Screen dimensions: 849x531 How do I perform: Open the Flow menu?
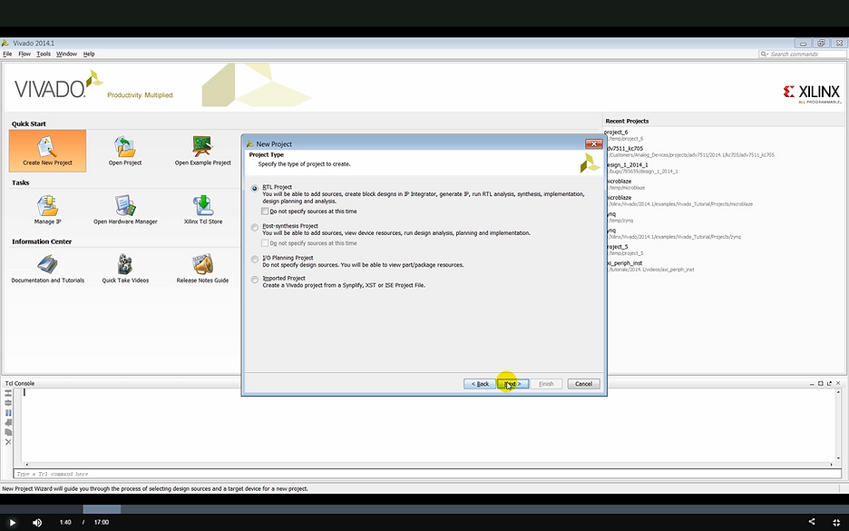tap(24, 54)
